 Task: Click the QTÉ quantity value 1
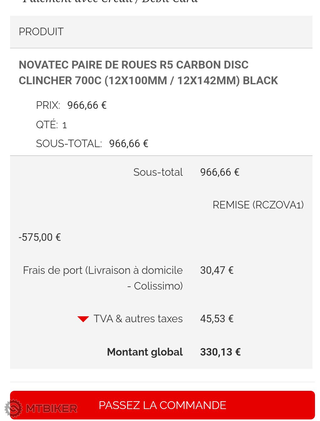[x=64, y=125]
